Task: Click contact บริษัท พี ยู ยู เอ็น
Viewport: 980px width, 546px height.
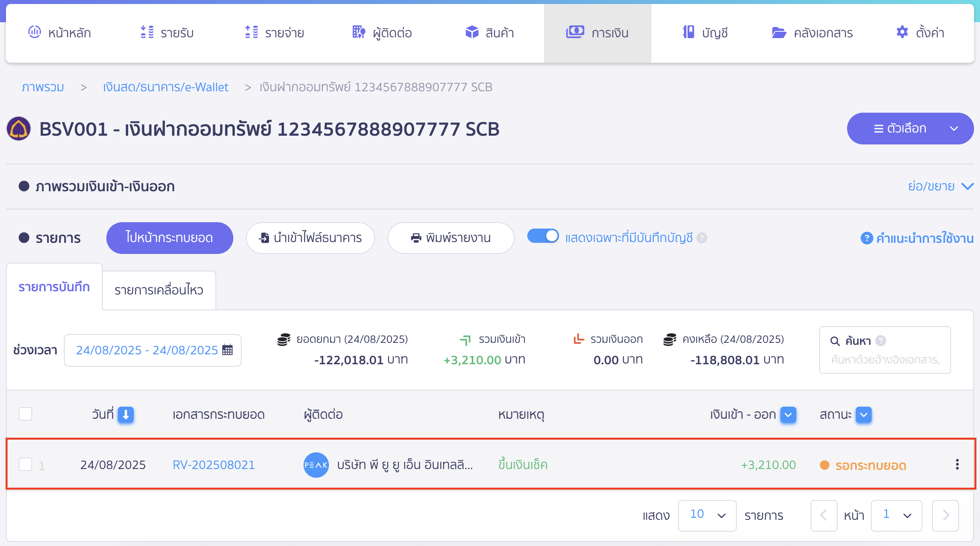Action: (405, 465)
